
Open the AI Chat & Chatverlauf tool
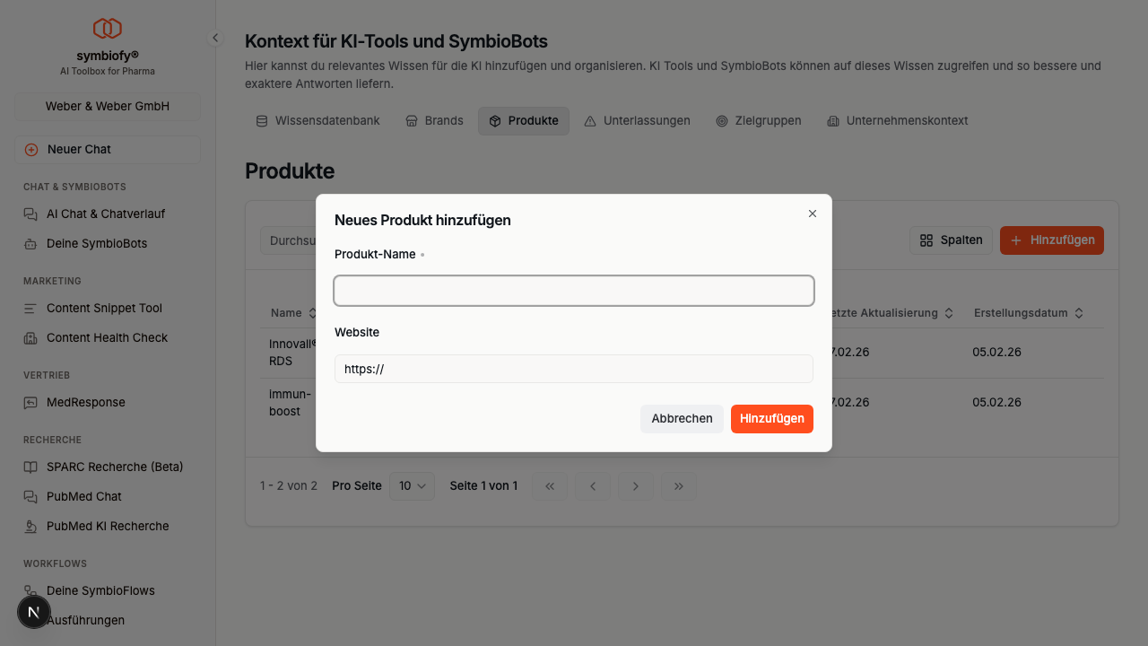[104, 214]
